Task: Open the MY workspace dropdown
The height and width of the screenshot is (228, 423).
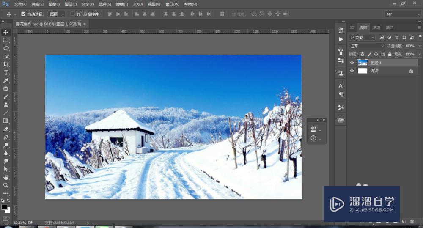Action: (403, 14)
